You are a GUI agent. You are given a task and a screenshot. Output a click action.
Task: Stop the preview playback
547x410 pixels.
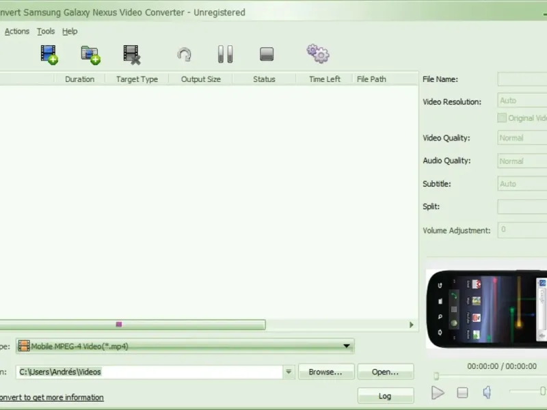(x=463, y=393)
